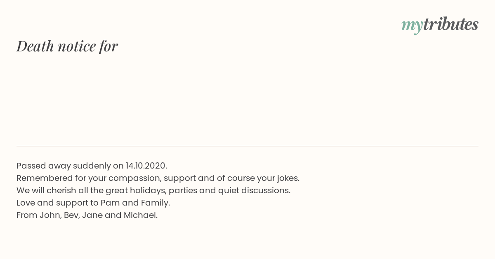Select the name "Jane"
This screenshot has width=495, height=259.
[x=92, y=215]
